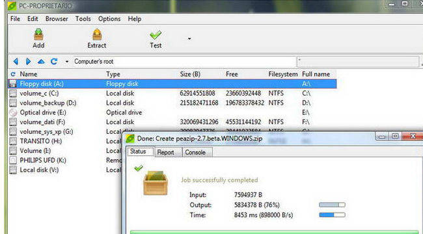Sort by the Name column header

point(29,74)
